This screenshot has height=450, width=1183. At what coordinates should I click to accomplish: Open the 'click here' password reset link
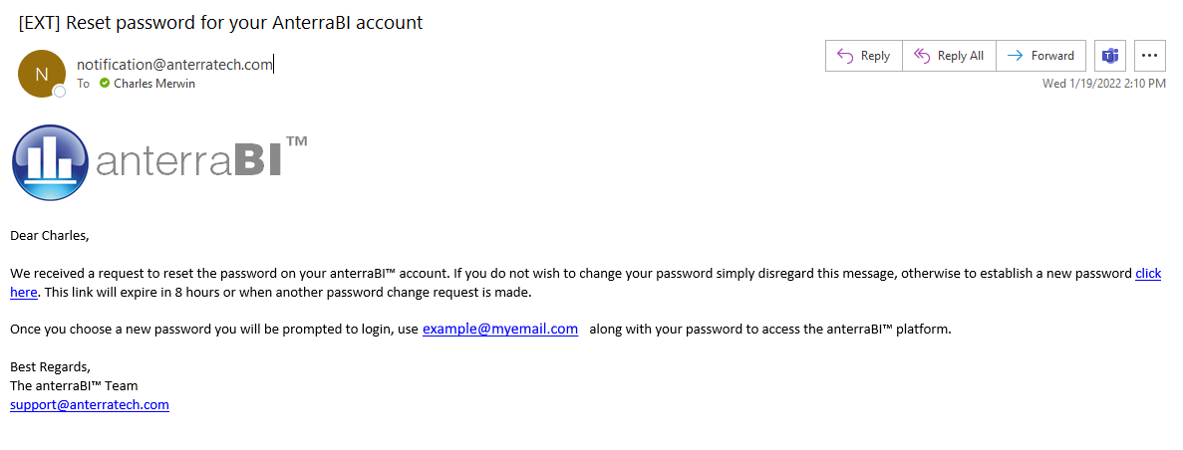[x=1147, y=274]
